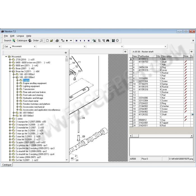Select Engine ancillary equipment folder

[35, 83]
